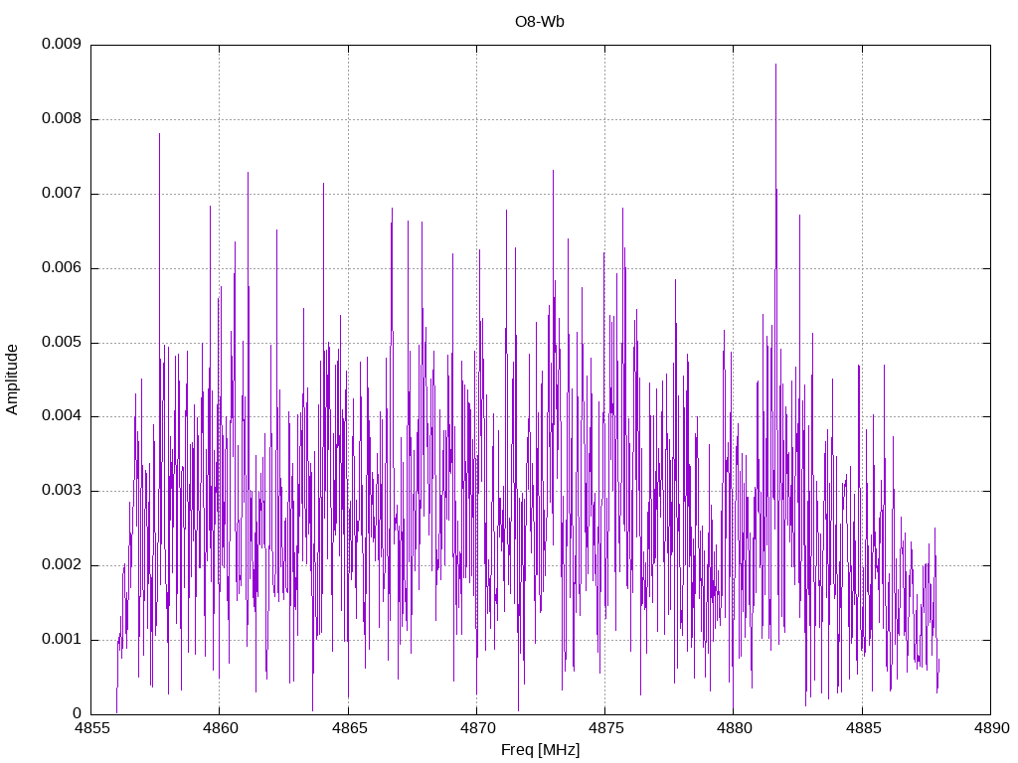Image resolution: width=1018 pixels, height=763 pixels.
Task: Click the 4880 x-axis tick label
Action: tap(735, 728)
